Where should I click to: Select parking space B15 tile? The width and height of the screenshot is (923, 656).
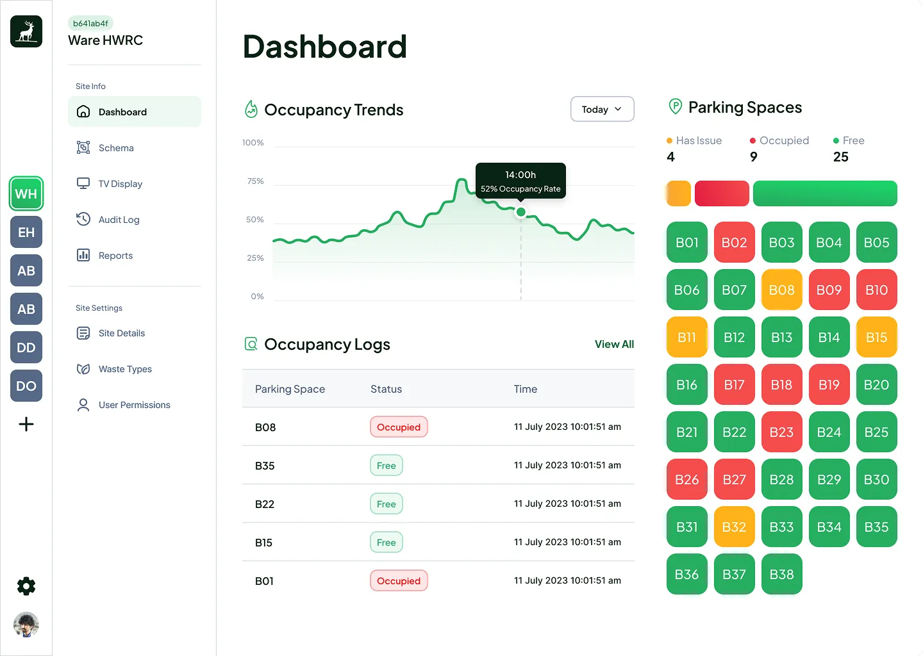click(x=877, y=337)
